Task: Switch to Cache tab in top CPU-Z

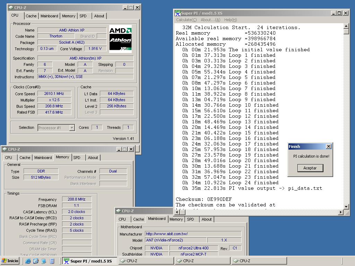Action: pyautogui.click(x=31, y=16)
